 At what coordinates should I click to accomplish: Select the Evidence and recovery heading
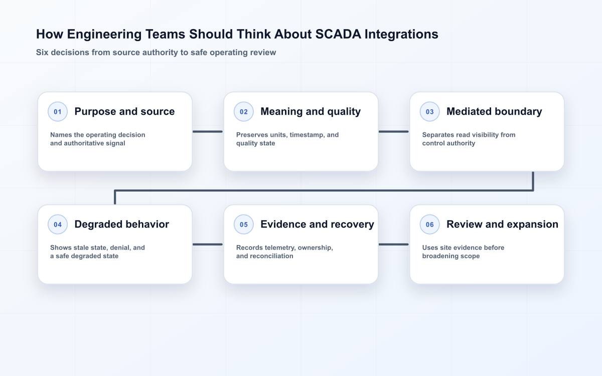[317, 225]
